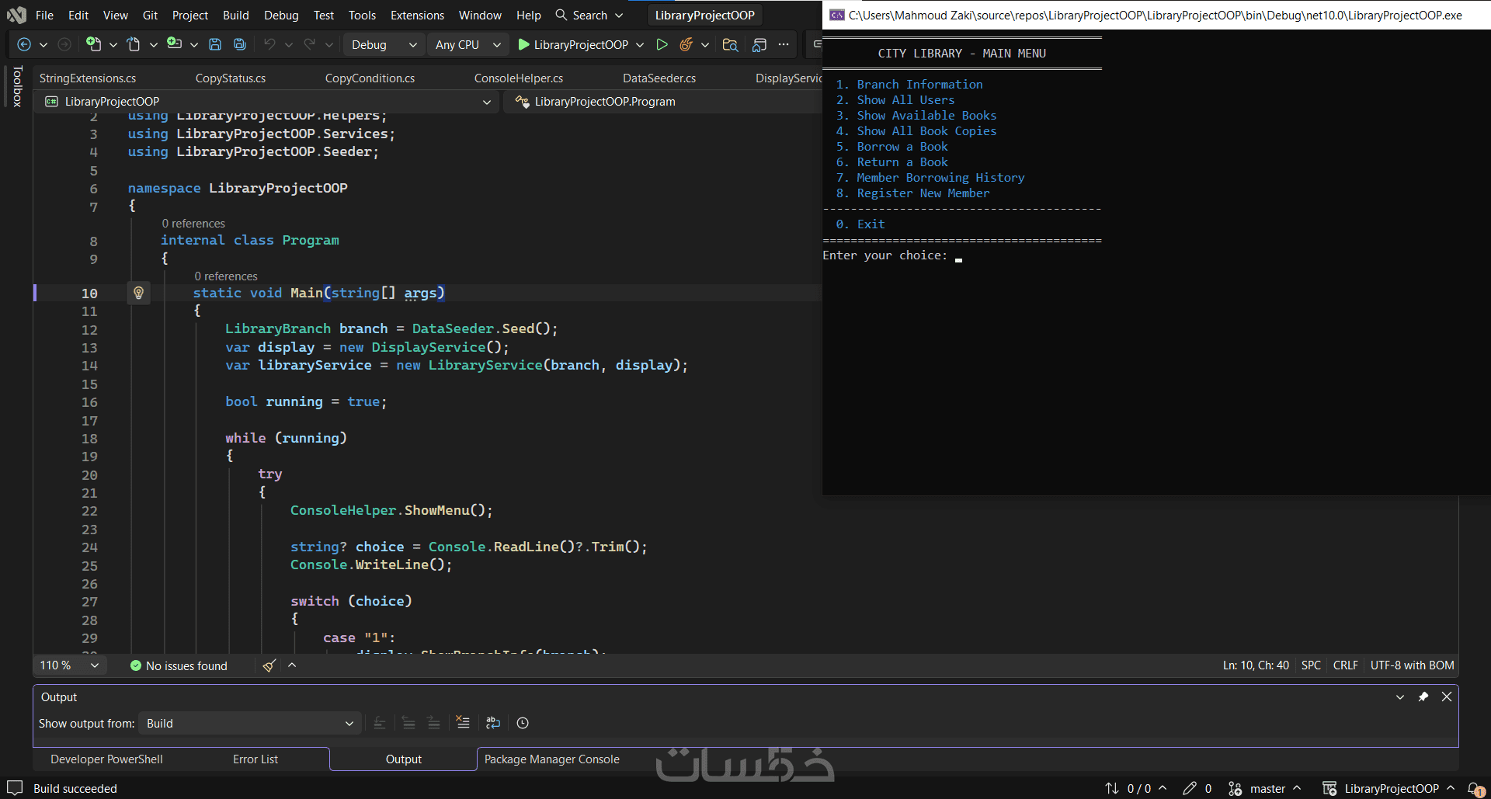
Task: Open the Debug solution configuration dropdown
Action: tap(383, 45)
